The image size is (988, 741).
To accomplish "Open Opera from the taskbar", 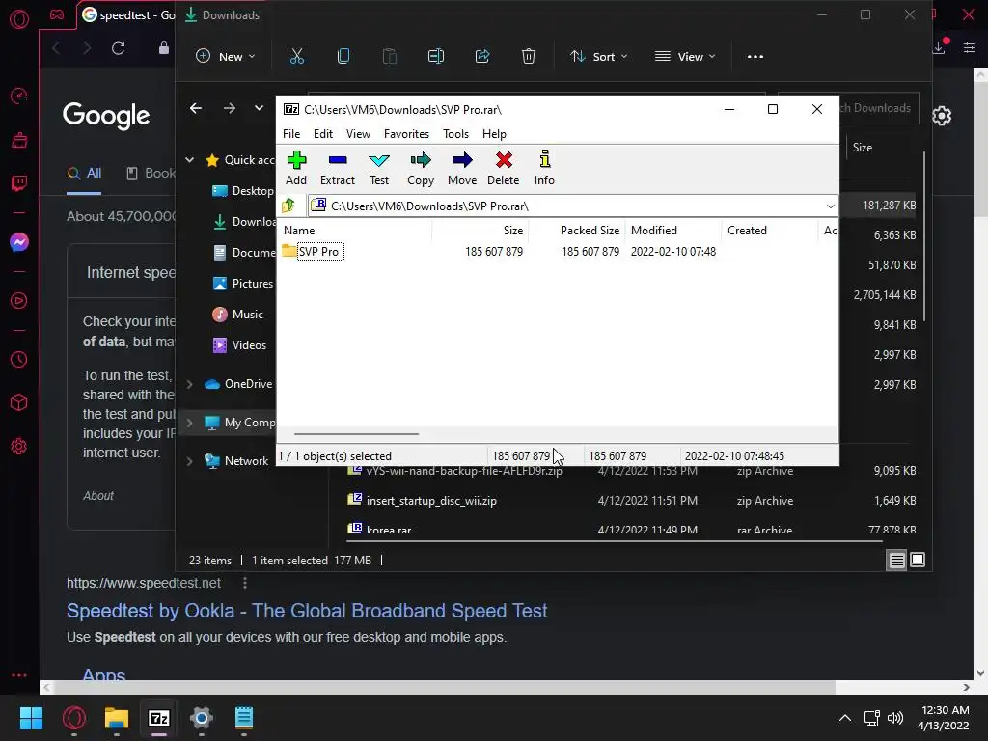I will tap(73, 718).
